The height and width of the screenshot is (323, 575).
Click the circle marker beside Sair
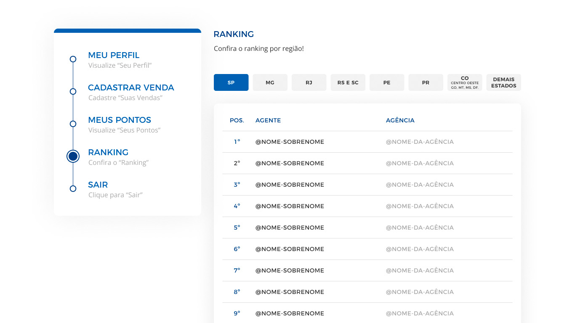[x=73, y=189]
